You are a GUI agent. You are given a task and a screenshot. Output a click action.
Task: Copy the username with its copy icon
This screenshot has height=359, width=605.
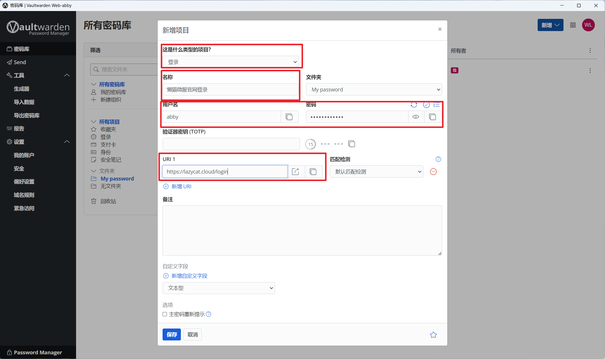tap(289, 117)
